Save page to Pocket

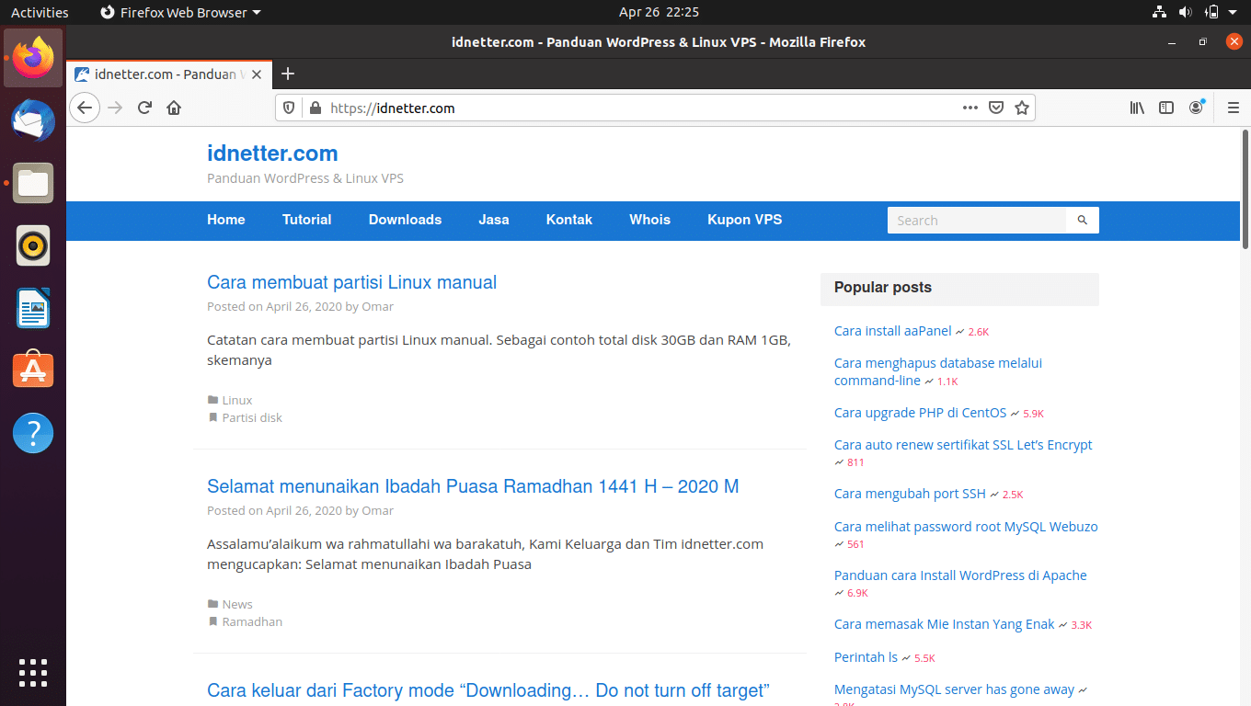pos(996,108)
